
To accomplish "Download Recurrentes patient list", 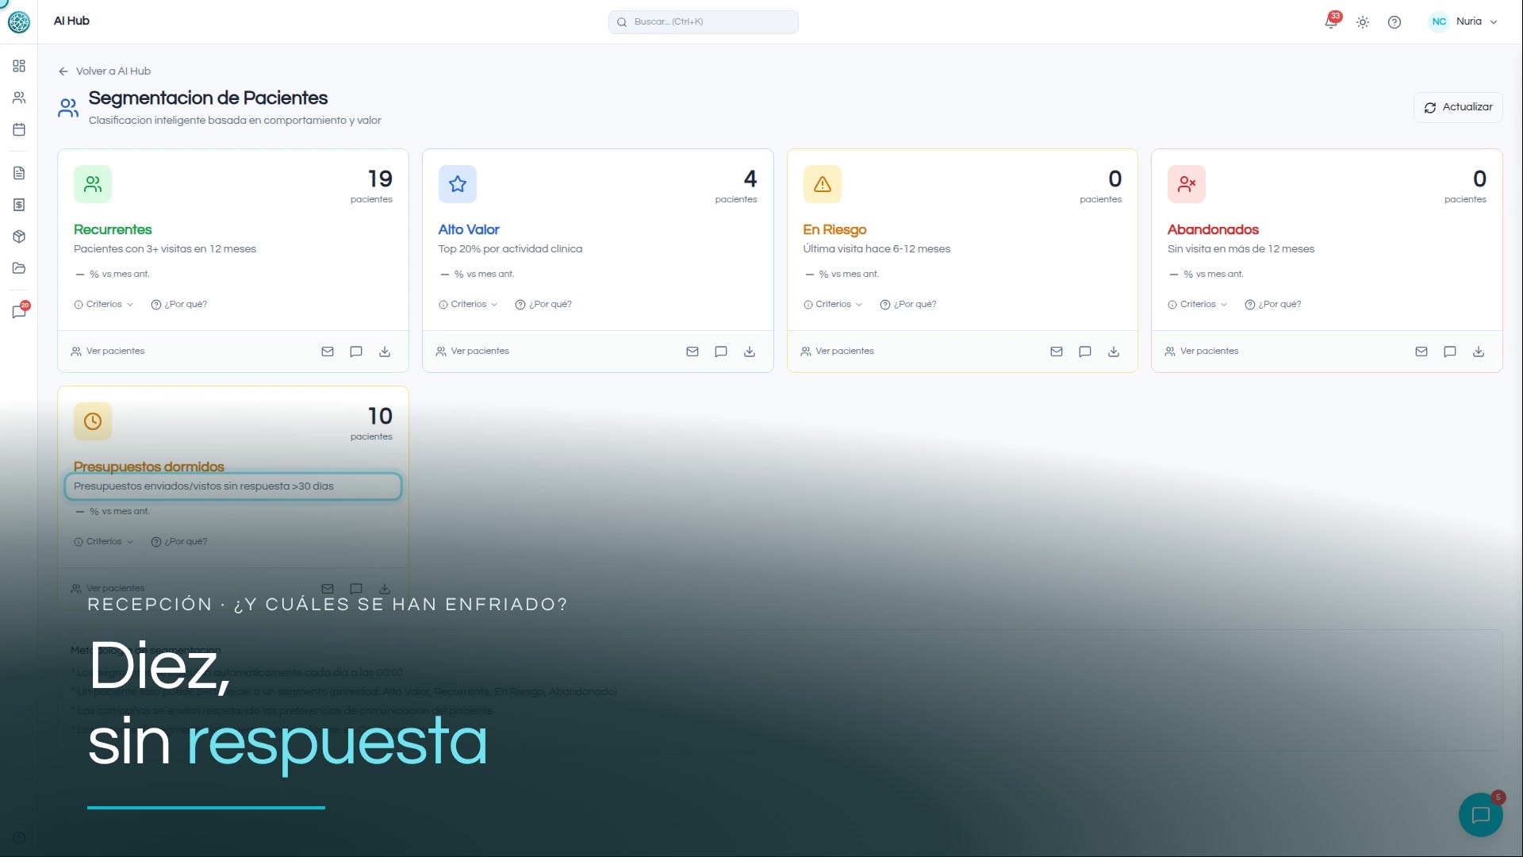I will pyautogui.click(x=385, y=352).
